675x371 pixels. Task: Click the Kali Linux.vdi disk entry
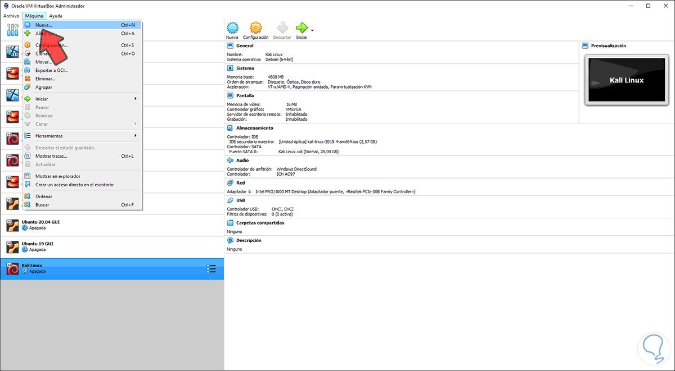click(309, 152)
